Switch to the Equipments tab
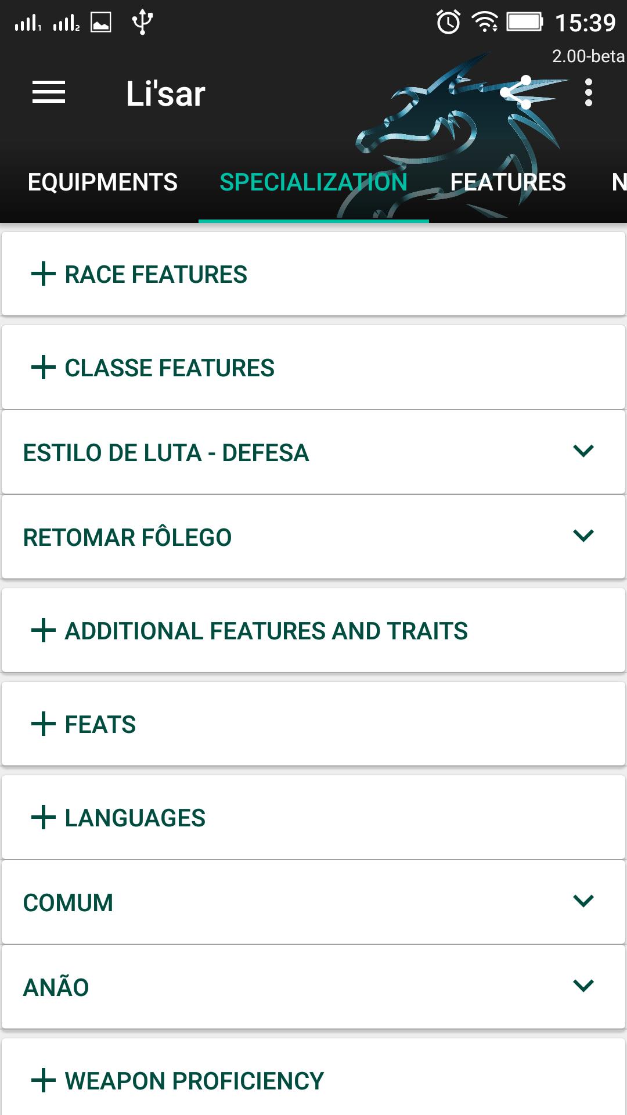 (103, 182)
